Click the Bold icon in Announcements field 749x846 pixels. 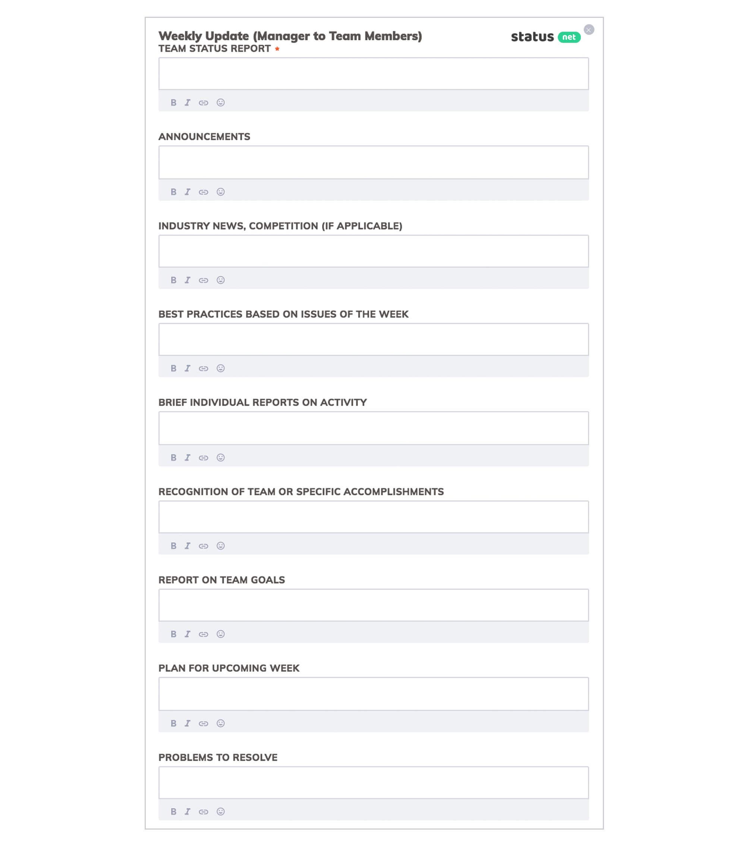click(x=173, y=191)
